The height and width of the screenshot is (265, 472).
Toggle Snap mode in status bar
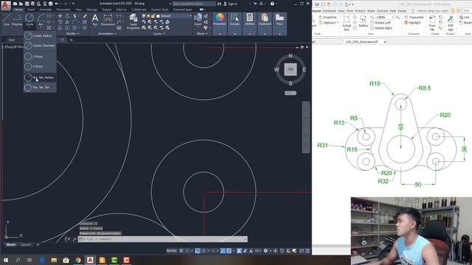pos(187,250)
